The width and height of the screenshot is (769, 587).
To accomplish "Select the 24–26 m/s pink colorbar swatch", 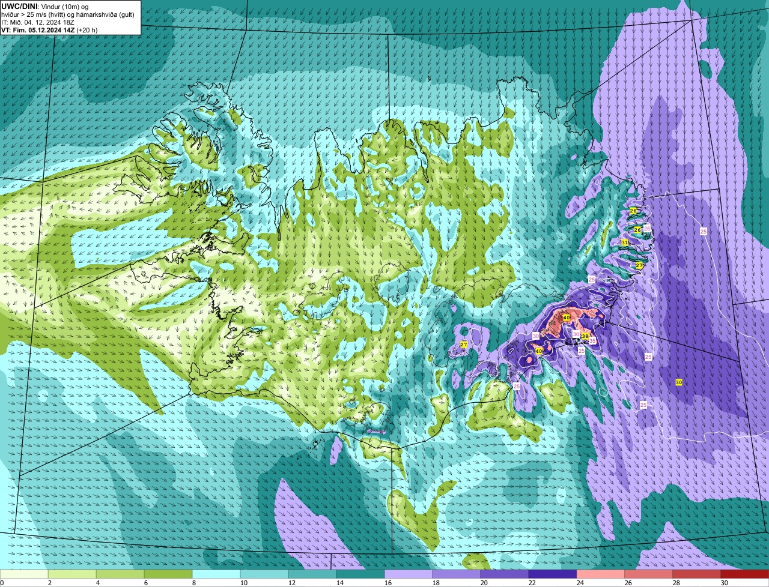I will [601, 574].
